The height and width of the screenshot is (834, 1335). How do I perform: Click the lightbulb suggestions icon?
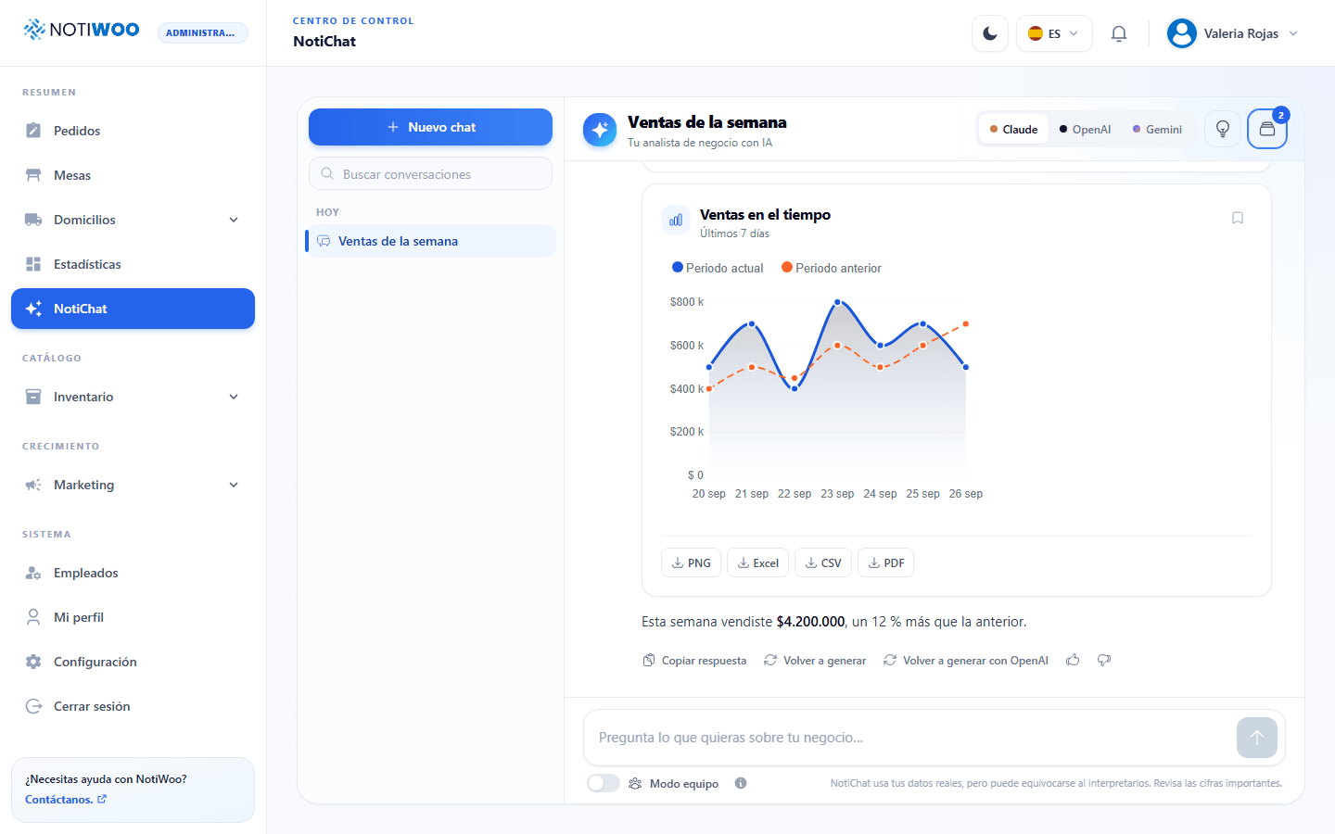[1223, 129]
